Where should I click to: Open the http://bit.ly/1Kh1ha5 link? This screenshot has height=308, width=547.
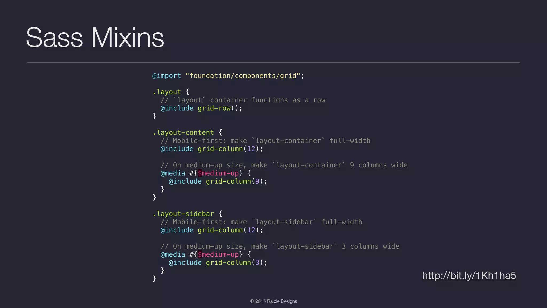click(469, 275)
